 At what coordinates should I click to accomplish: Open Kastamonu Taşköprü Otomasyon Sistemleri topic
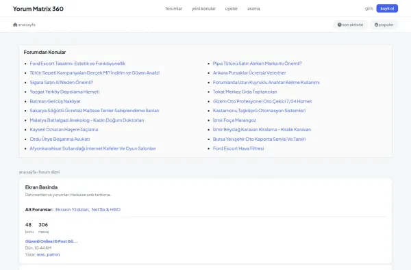259,111
